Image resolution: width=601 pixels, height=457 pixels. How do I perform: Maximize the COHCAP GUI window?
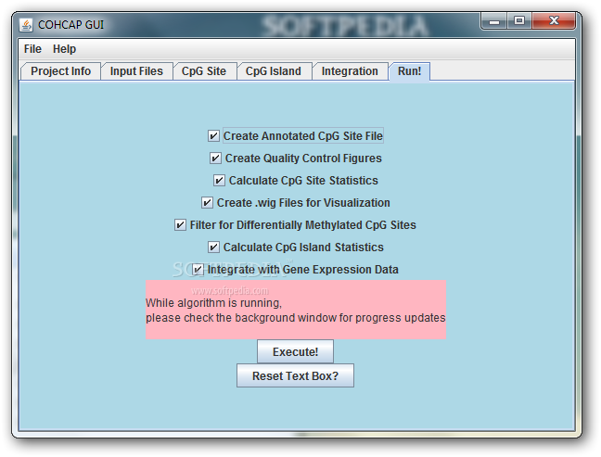(x=519, y=21)
